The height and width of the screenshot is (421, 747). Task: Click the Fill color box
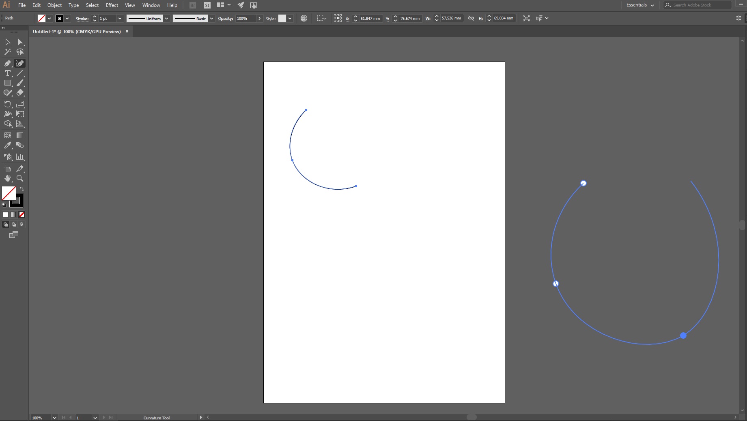pyautogui.click(x=9, y=193)
